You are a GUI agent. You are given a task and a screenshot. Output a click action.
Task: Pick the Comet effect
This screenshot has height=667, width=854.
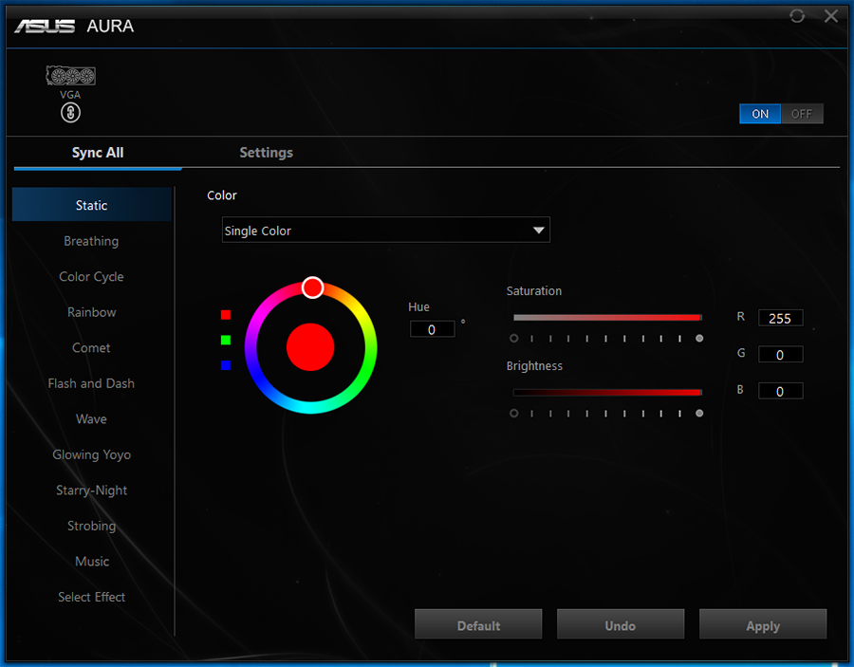[91, 347]
